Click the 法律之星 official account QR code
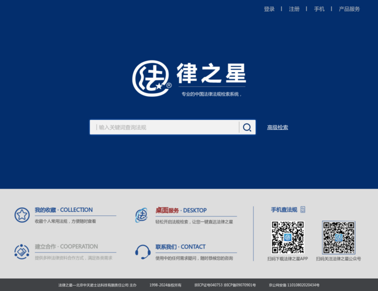The image size is (378, 291). tap(338, 237)
